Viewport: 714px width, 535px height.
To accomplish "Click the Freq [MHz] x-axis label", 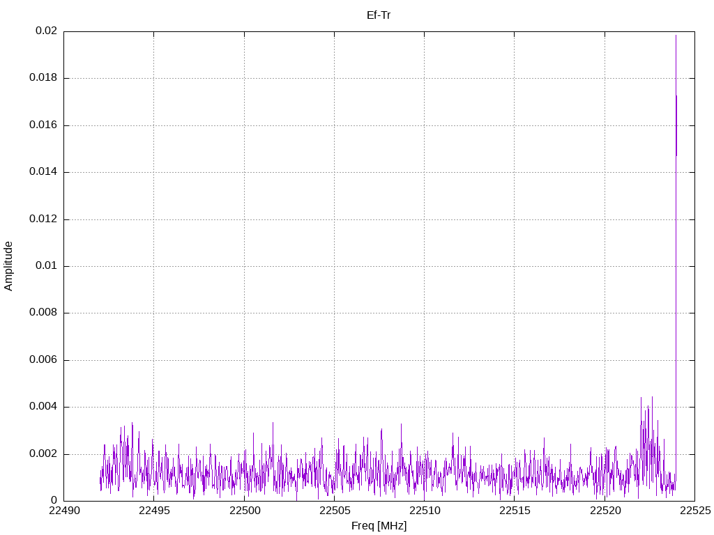I will pos(379,526).
